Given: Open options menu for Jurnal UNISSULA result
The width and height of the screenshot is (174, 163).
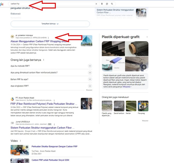Looking at the screenshot, I should coord(54,124).
